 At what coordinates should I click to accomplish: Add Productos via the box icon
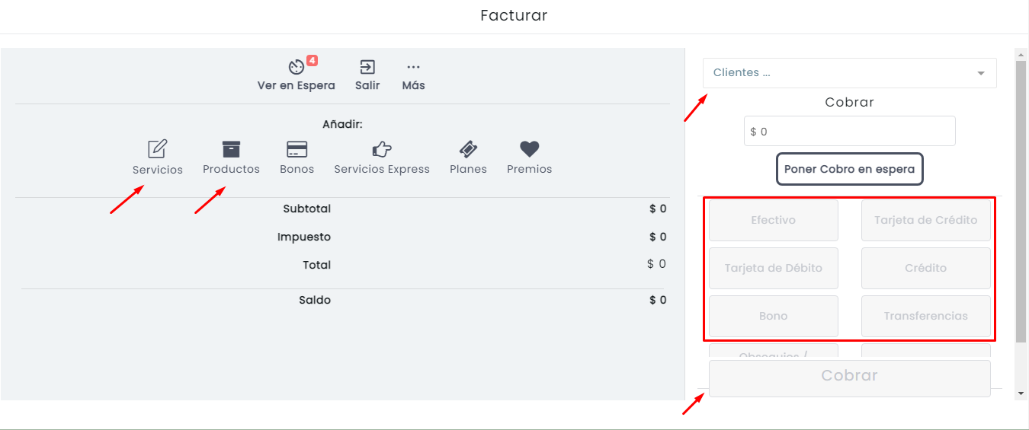(x=231, y=148)
